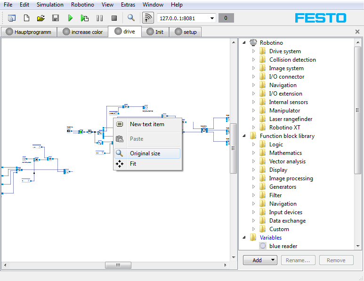Collapse the Robotino tree node

pyautogui.click(x=244, y=43)
